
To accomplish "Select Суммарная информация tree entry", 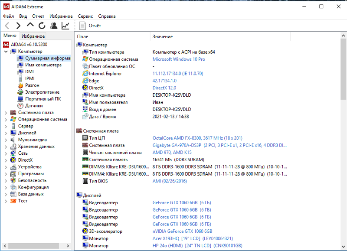I will [x=48, y=58].
